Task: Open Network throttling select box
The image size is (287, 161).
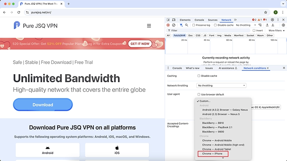Action: (221, 85)
